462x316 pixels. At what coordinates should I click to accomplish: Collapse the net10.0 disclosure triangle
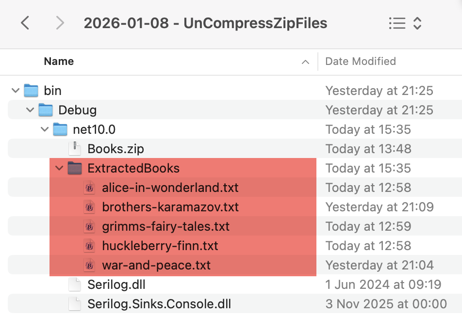click(x=44, y=129)
